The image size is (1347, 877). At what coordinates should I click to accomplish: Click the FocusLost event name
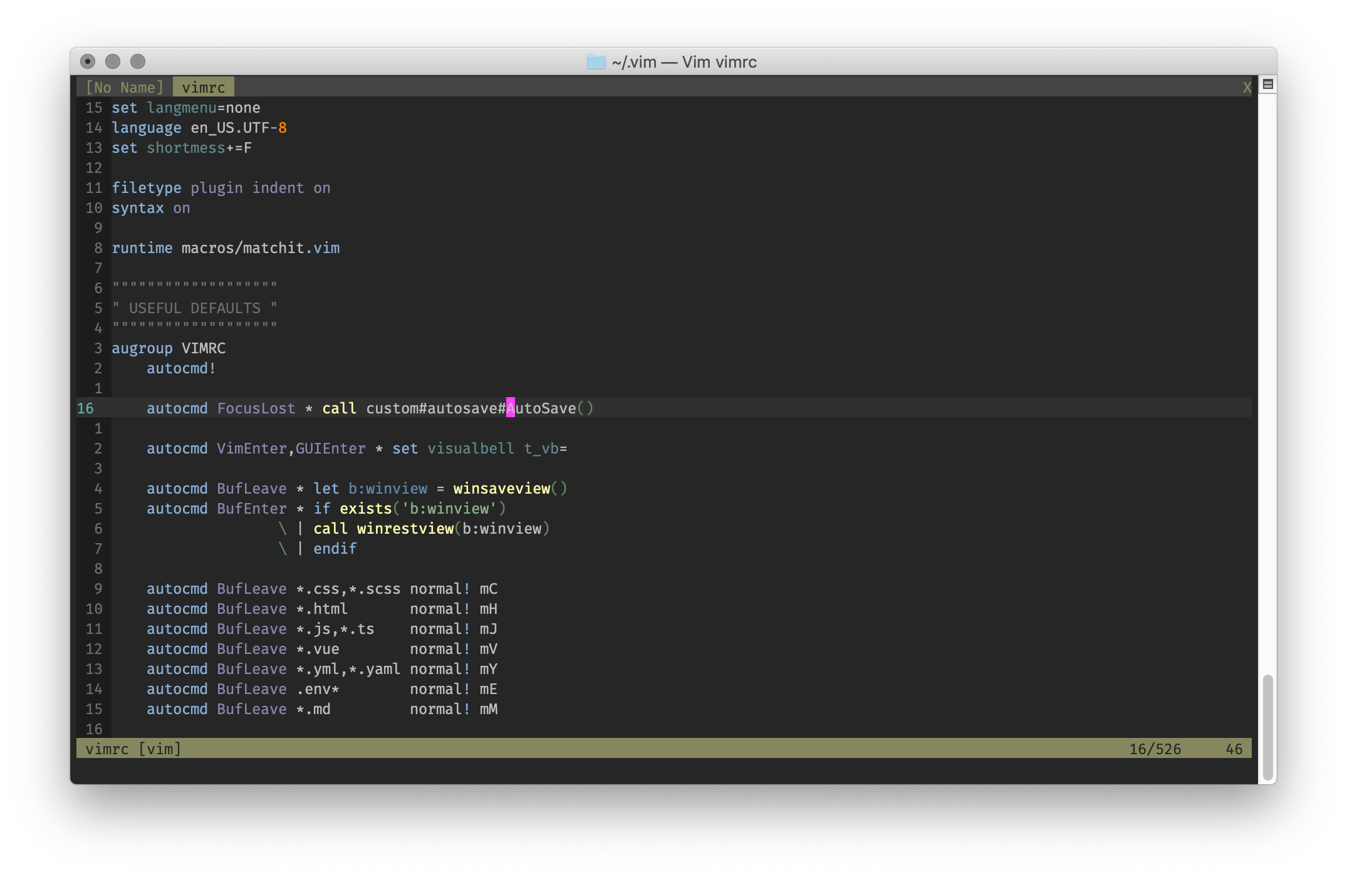[x=256, y=408]
